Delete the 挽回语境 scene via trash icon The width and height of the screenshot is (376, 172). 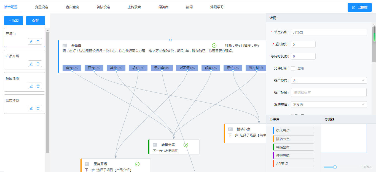point(38,86)
